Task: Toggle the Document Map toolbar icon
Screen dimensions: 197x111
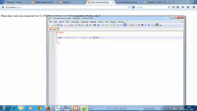Action: (x=131, y=25)
